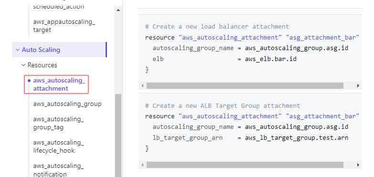374x177 pixels.
Task: Open aws_autoscaling_group_tag sidebar link
Action: (x=58, y=123)
